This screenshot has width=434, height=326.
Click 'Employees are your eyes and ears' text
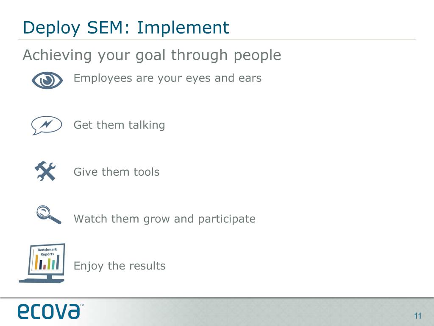click(x=167, y=78)
